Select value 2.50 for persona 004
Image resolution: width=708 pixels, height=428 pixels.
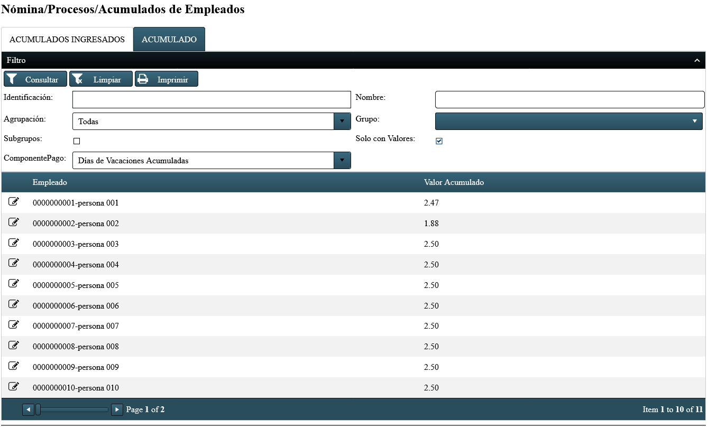pyautogui.click(x=431, y=265)
